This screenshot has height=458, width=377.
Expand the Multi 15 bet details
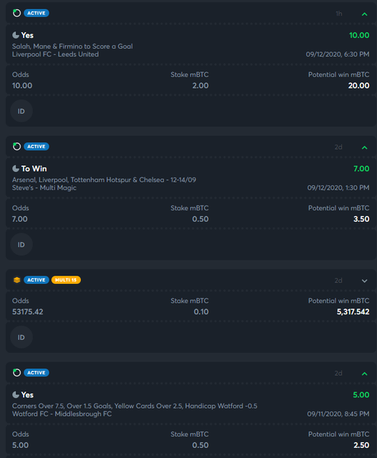click(x=364, y=281)
